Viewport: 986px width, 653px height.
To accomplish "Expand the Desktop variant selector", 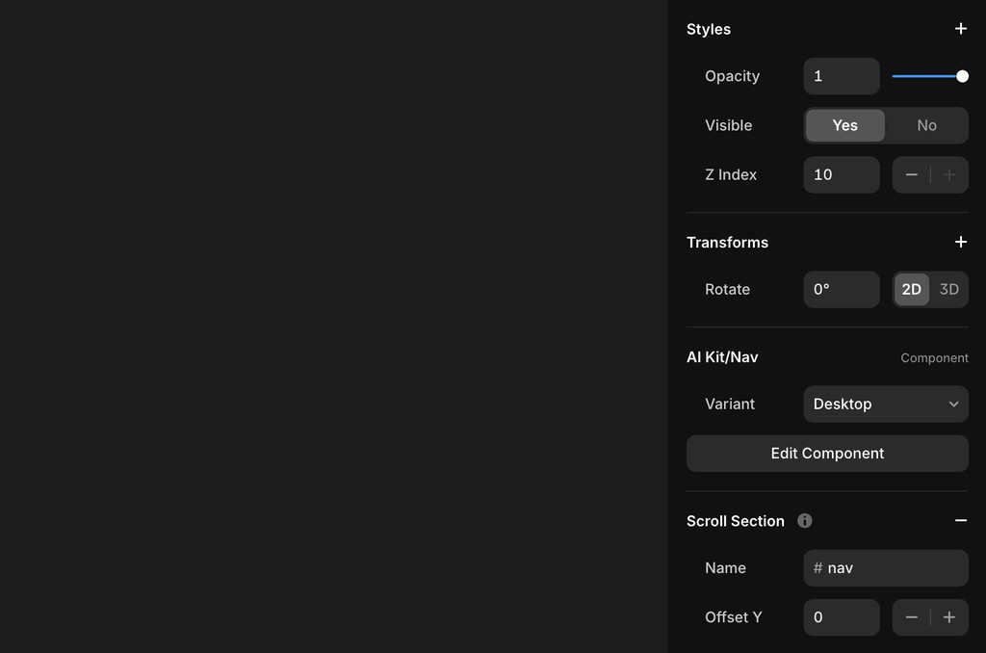I will coord(885,404).
